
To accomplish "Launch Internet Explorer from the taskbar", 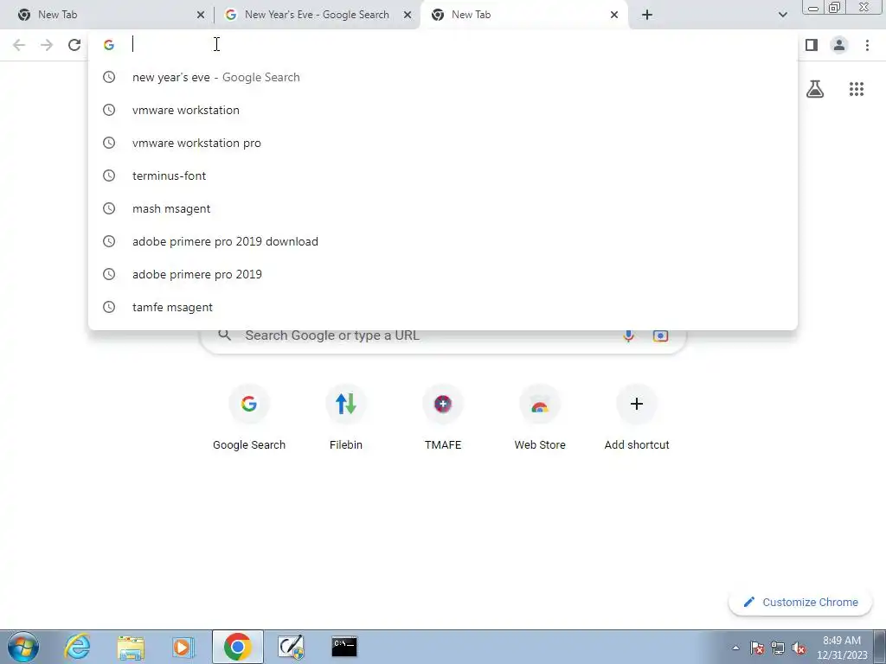I will [77, 647].
